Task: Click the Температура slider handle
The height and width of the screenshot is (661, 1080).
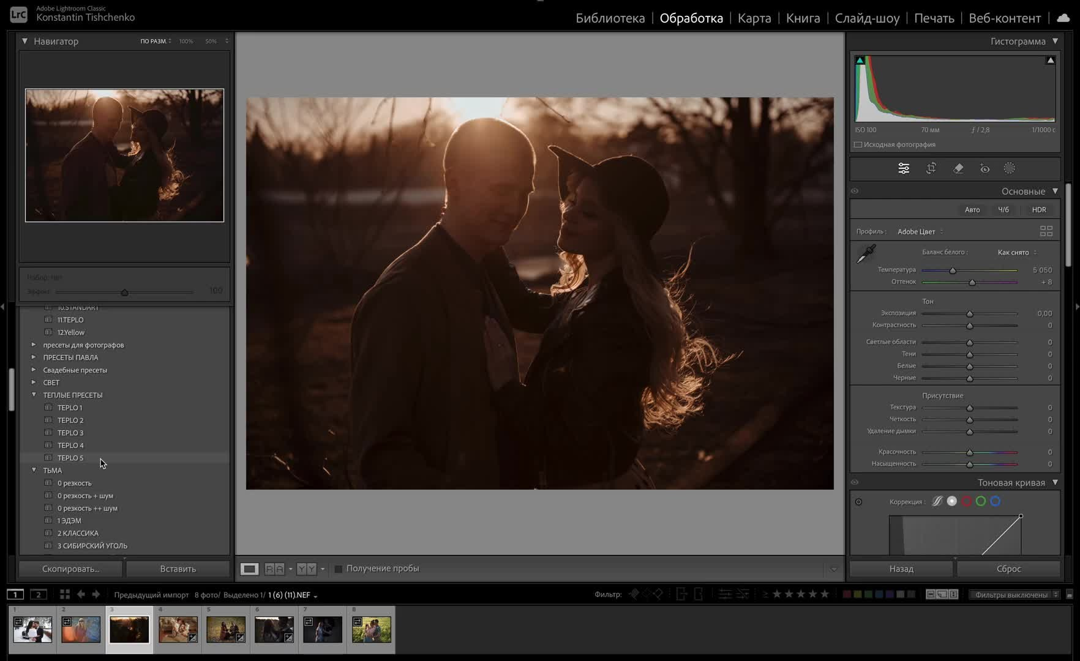Action: pos(953,271)
